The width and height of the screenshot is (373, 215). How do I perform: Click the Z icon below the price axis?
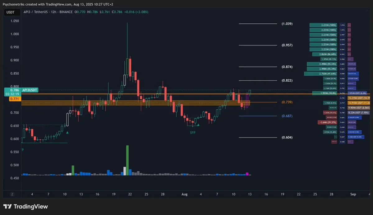click(x=12, y=194)
